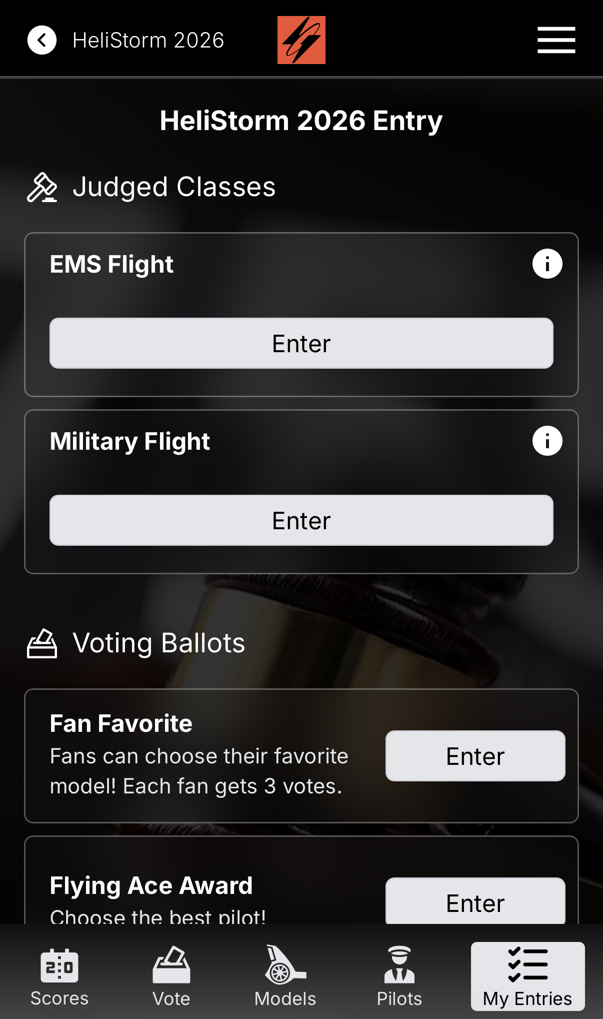Show Military Flight class info

(547, 441)
